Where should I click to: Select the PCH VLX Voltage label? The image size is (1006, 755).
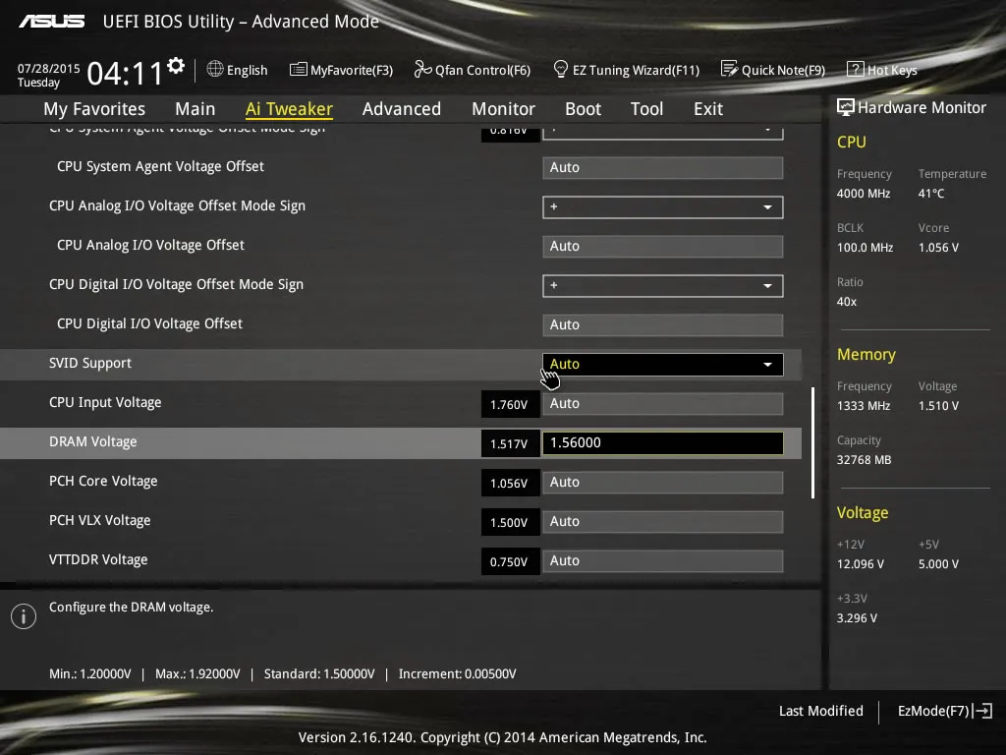[x=99, y=520]
